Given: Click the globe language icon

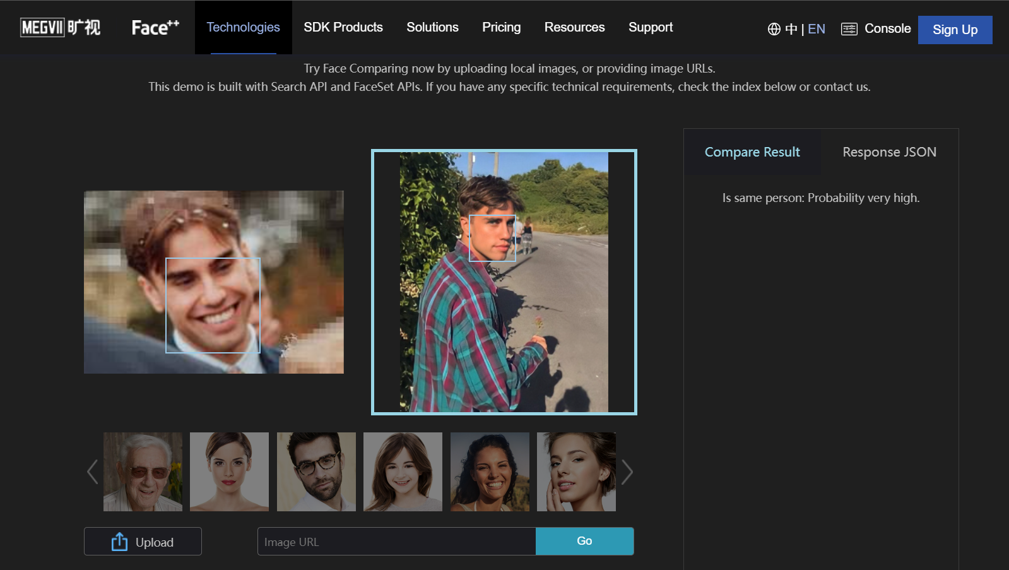Looking at the screenshot, I should (x=774, y=29).
